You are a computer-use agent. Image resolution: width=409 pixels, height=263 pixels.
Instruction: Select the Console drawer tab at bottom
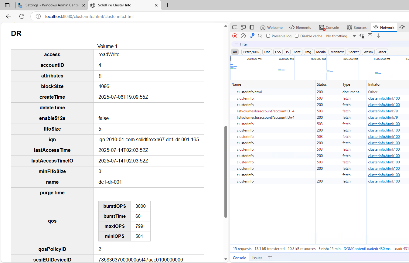(239, 258)
